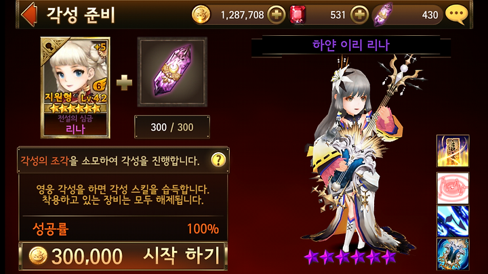
Task: Tap the purple star rating row
Action: (350, 257)
